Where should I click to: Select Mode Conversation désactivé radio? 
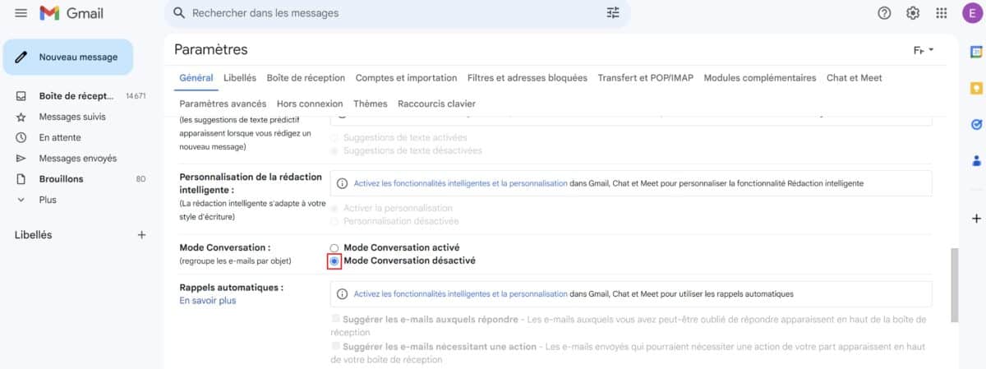point(334,261)
